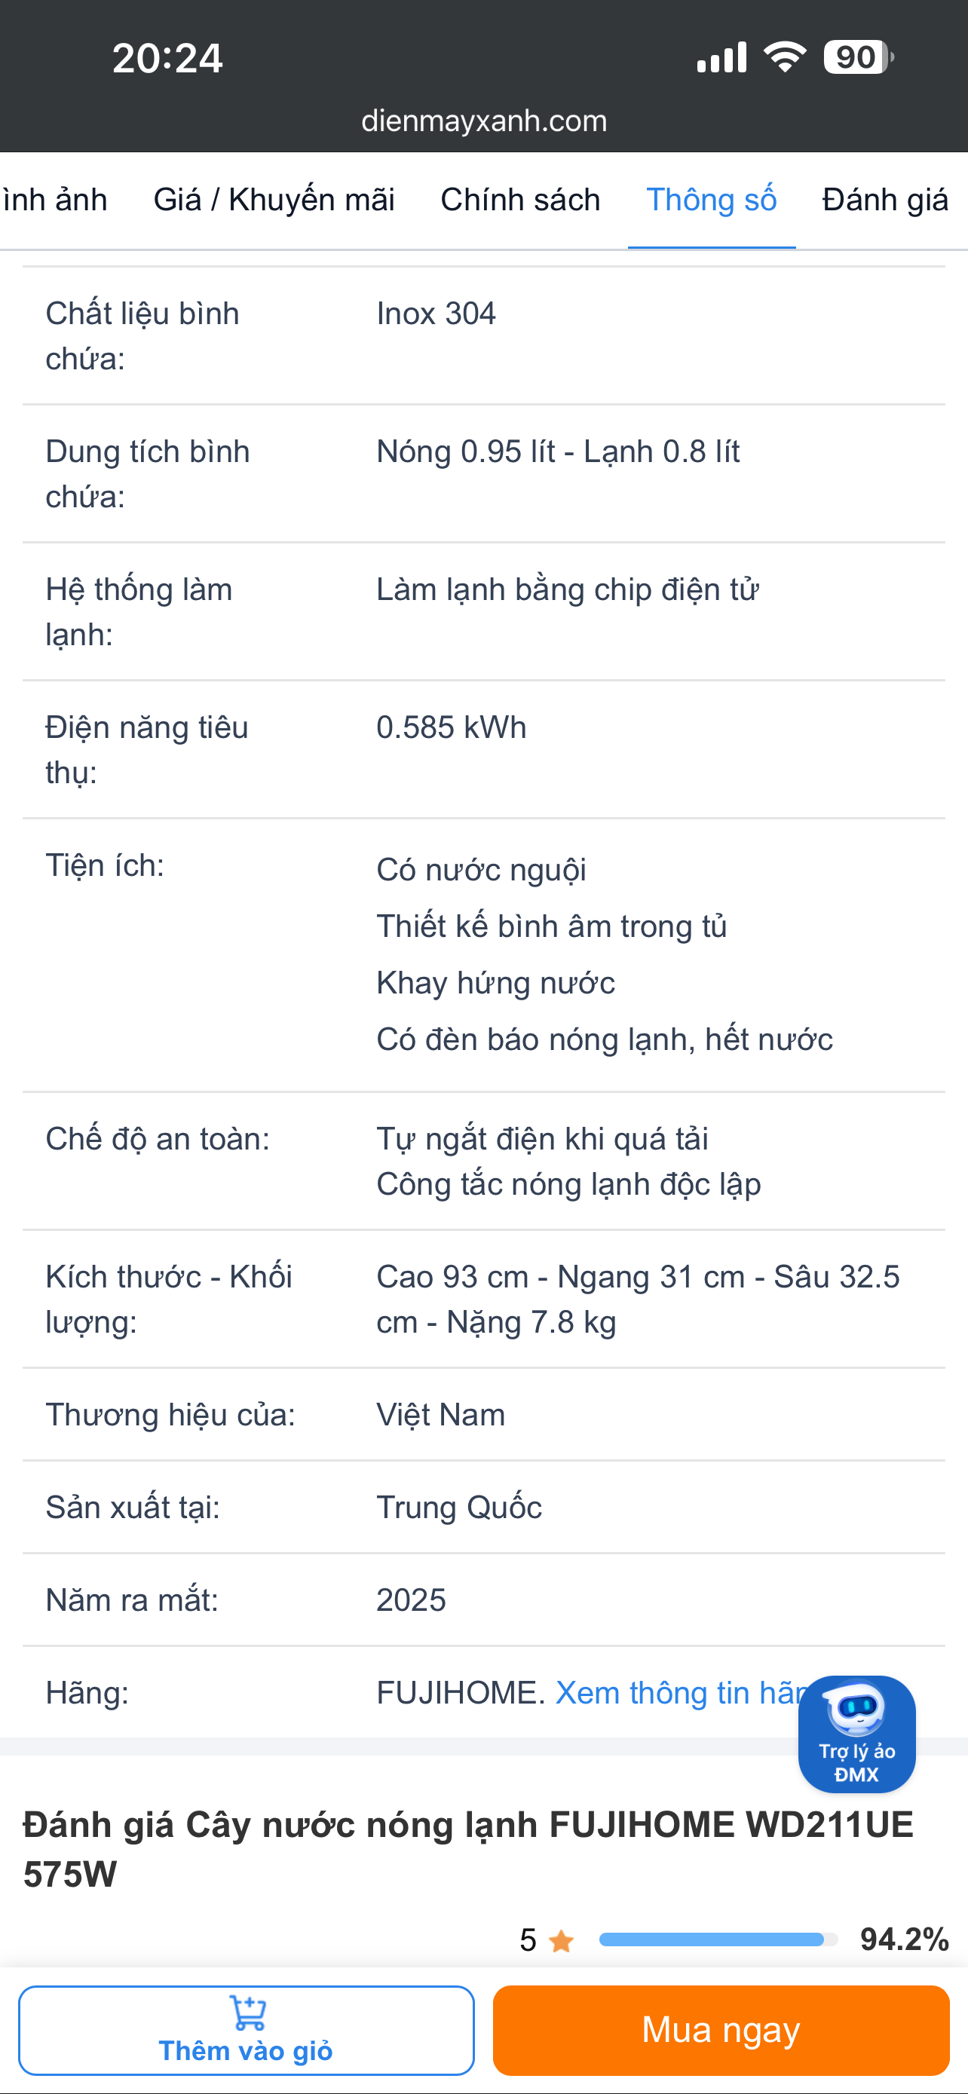Tap the cart icon in Thêm vào giỏ
Image resolution: width=968 pixels, height=2094 pixels.
(247, 2013)
